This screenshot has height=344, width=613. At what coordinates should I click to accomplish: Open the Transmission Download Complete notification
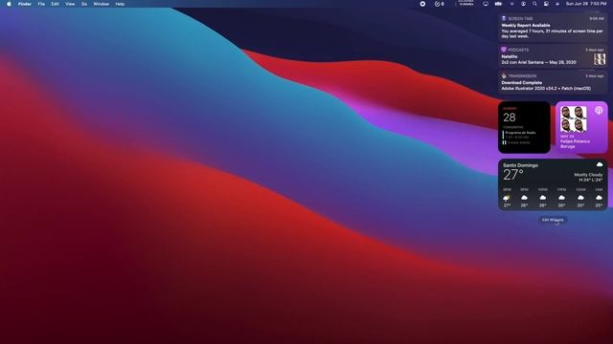tap(553, 82)
